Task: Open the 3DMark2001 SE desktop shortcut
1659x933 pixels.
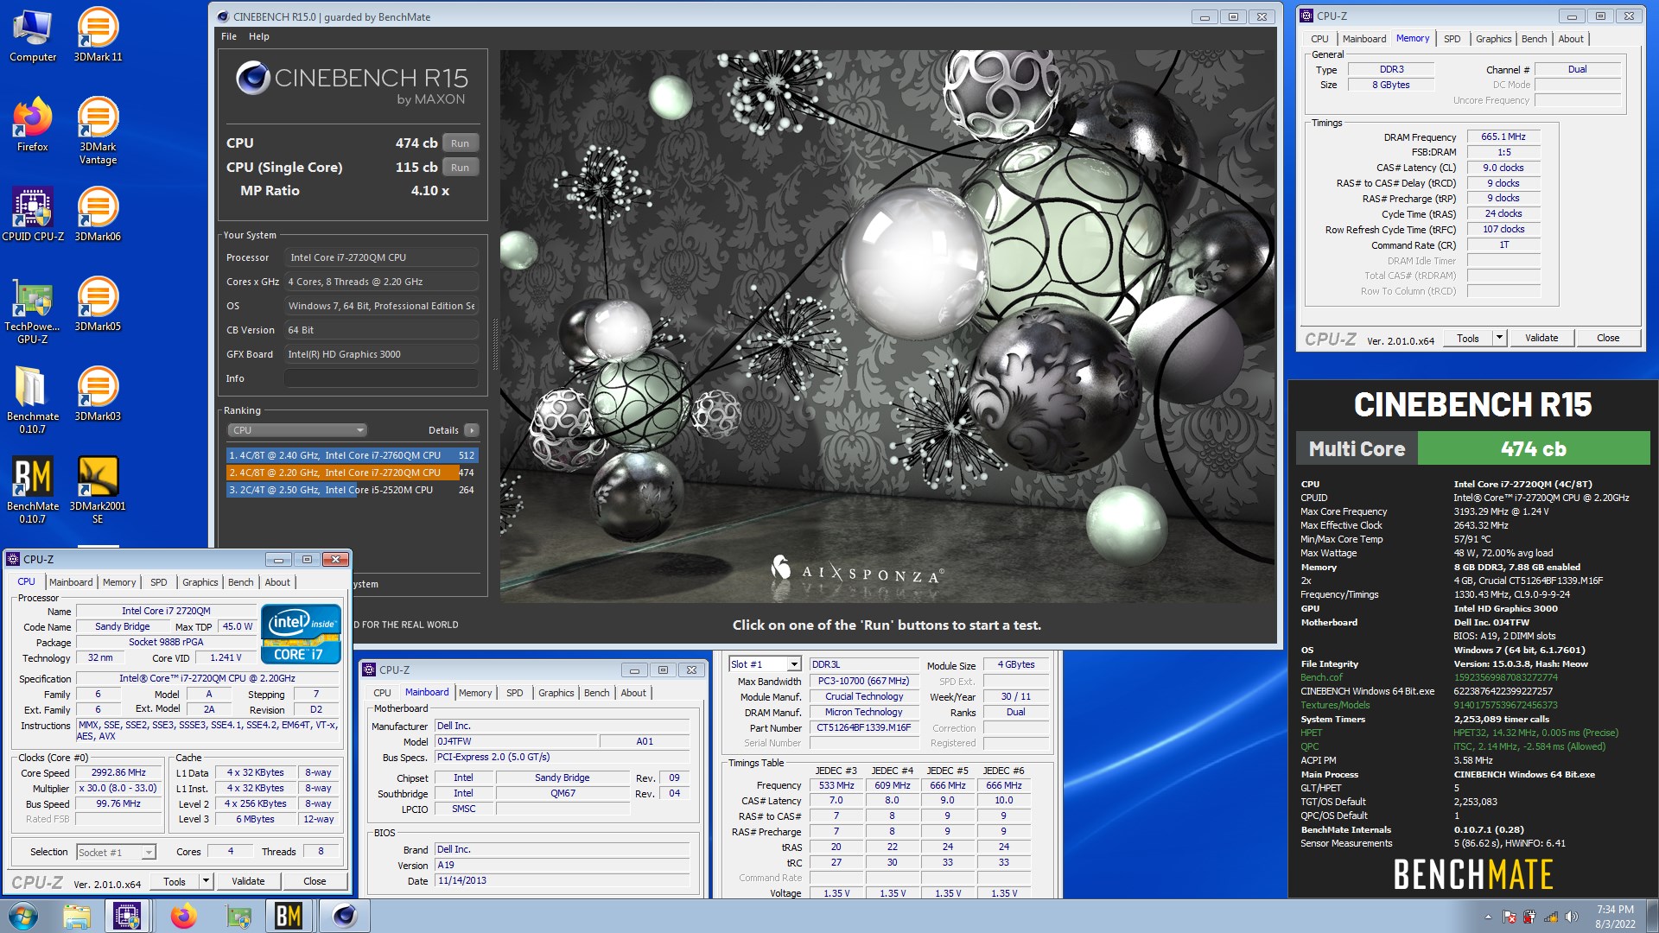Action: click(x=98, y=491)
